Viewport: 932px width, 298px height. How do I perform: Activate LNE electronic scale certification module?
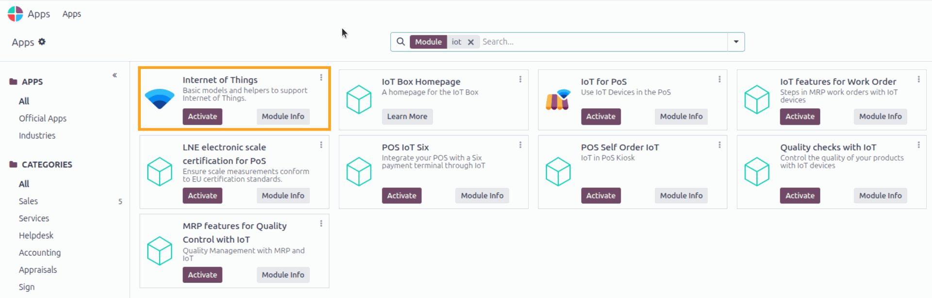202,196
